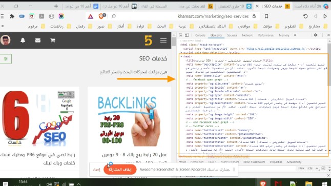Open the رياضيات bookmarks folder

coord(60,26)
